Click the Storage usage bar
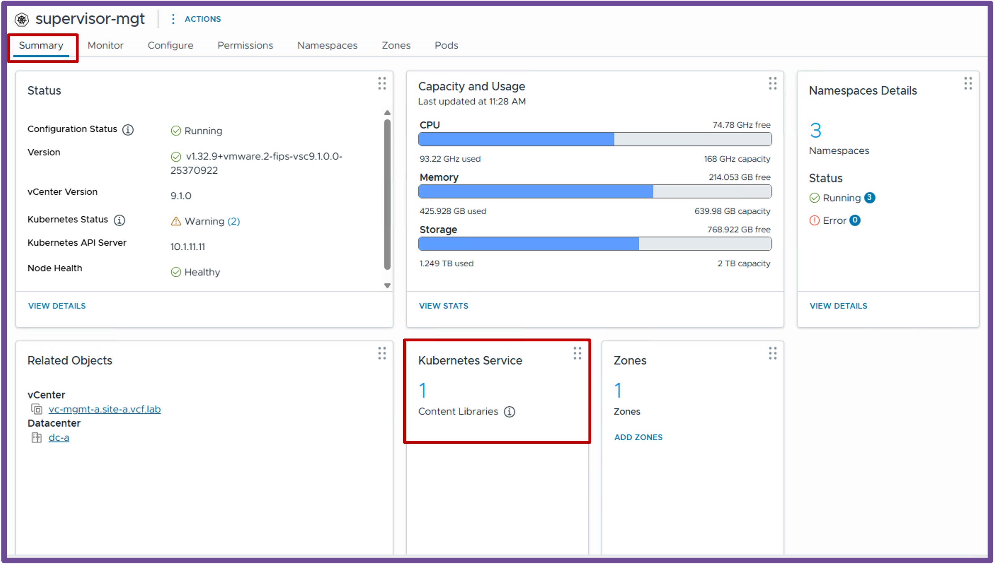 coord(595,244)
